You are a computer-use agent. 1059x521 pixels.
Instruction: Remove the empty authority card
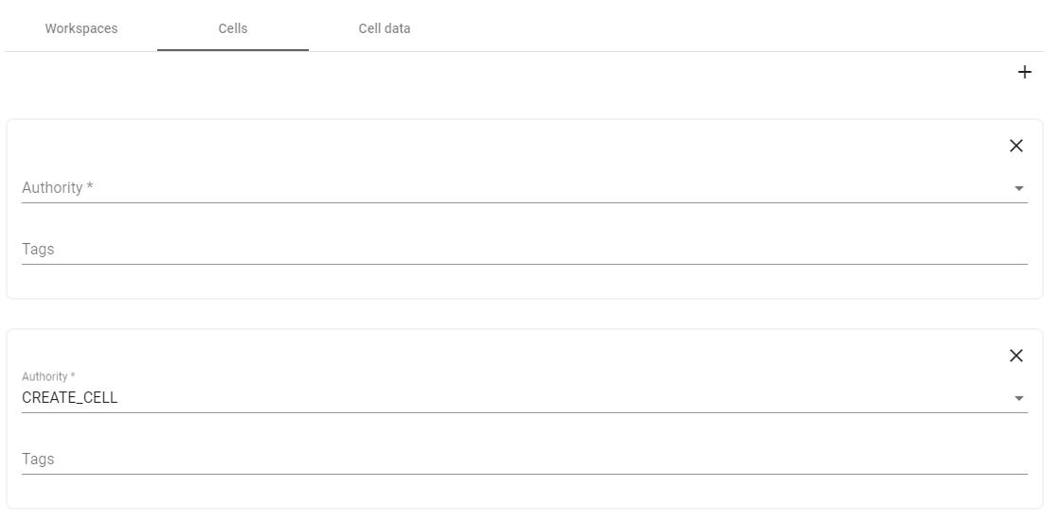point(1016,146)
